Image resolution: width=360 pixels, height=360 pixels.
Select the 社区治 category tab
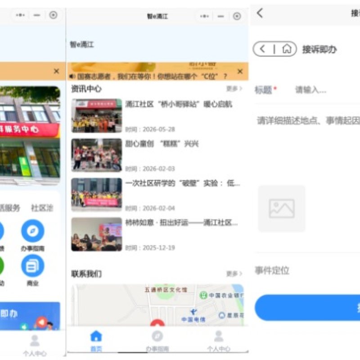(x=42, y=208)
